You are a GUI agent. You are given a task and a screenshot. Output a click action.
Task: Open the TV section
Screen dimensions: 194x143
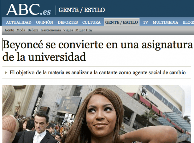point(145,22)
